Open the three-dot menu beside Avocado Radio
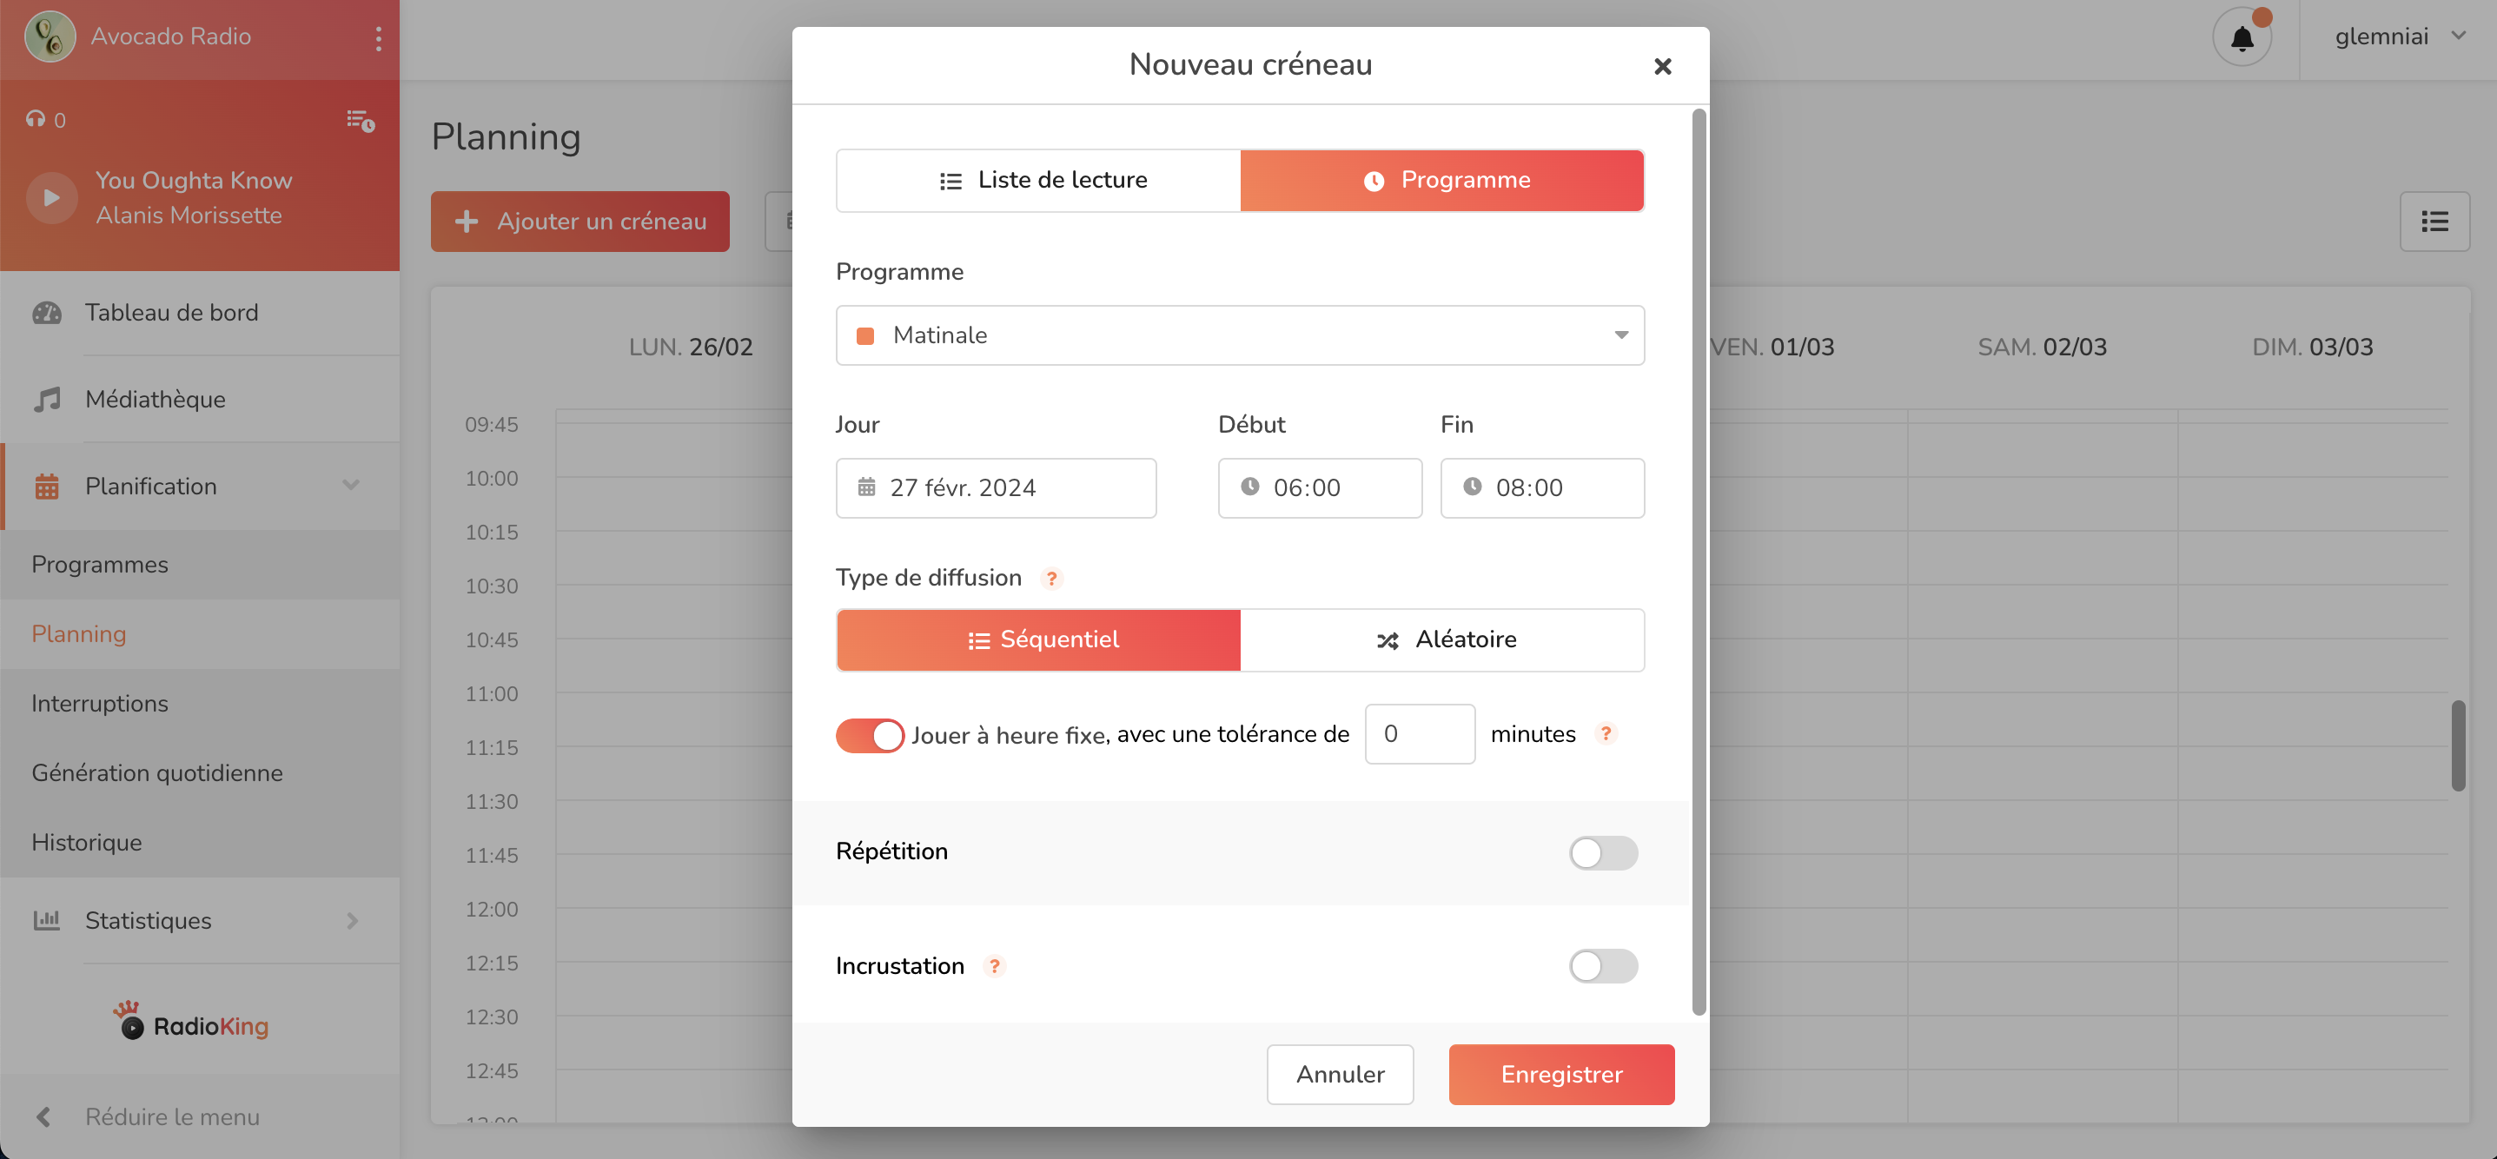Image resolution: width=2497 pixels, height=1159 pixels. (x=378, y=39)
